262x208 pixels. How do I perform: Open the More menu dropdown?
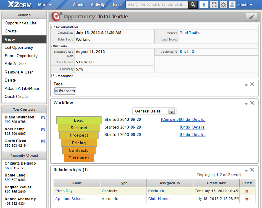[x=44, y=5]
